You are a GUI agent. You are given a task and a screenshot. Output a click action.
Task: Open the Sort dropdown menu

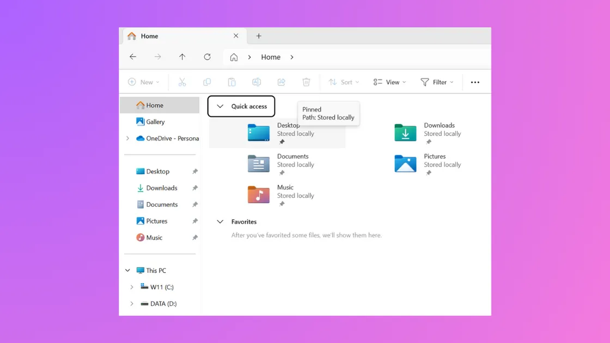coord(344,82)
